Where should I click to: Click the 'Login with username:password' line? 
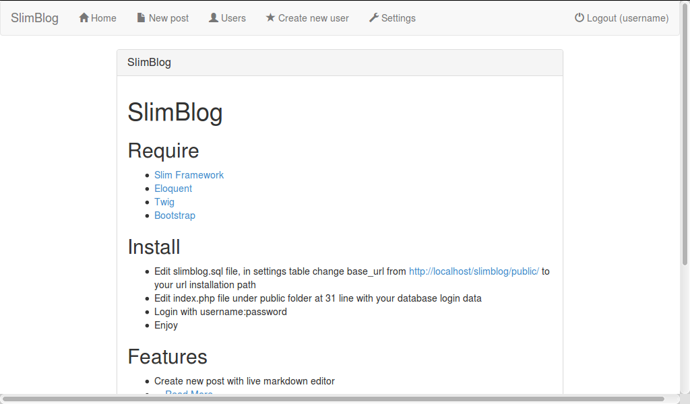(220, 312)
